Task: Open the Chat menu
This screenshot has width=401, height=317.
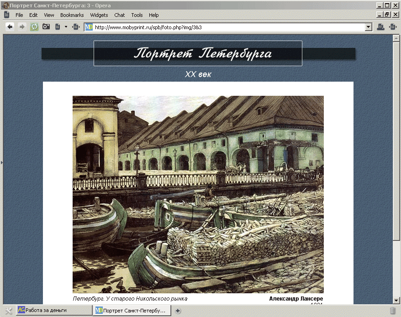Action: [x=119, y=15]
